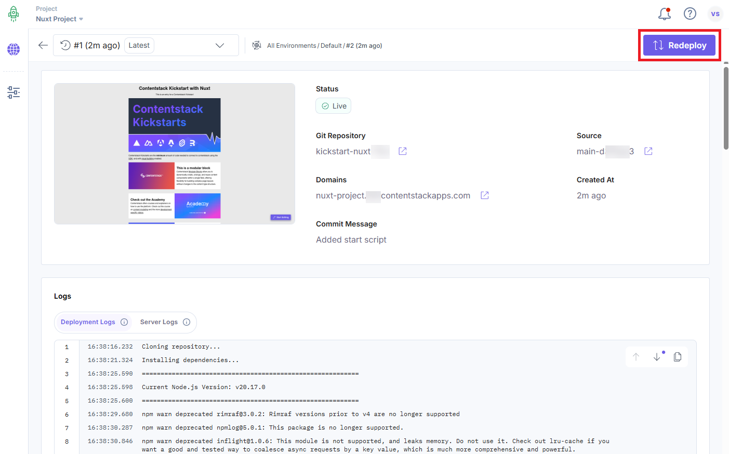Click the npmlog deprecated warning log line
The image size is (729, 454).
[273, 428]
